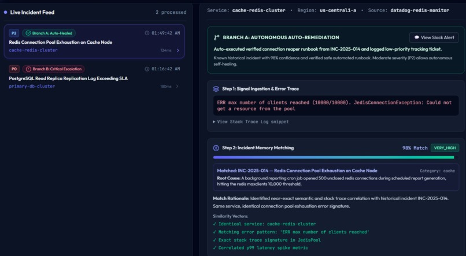Image resolution: width=466 pixels, height=256 pixels.
Task: Click the Service cache-redis-cluster header text
Action: pyautogui.click(x=246, y=10)
